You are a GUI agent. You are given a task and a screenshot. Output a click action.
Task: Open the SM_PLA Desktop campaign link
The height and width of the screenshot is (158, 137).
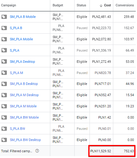(x=23, y=62)
